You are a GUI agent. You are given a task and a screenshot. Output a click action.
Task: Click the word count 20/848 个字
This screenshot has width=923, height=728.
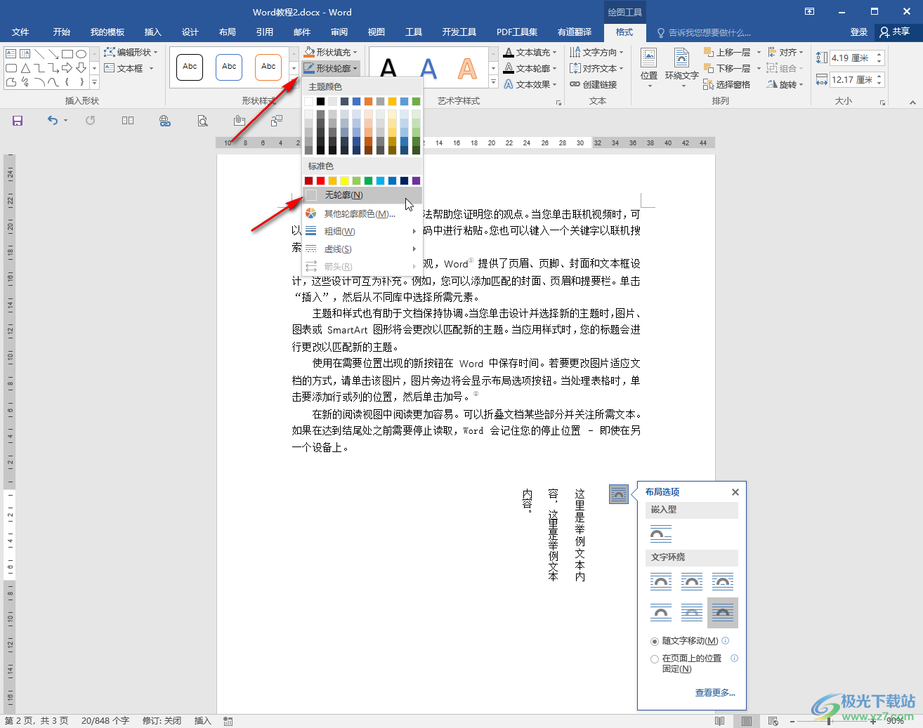(105, 721)
